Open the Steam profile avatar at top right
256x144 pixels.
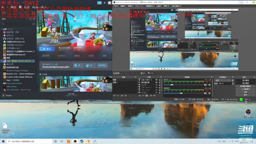109,3
